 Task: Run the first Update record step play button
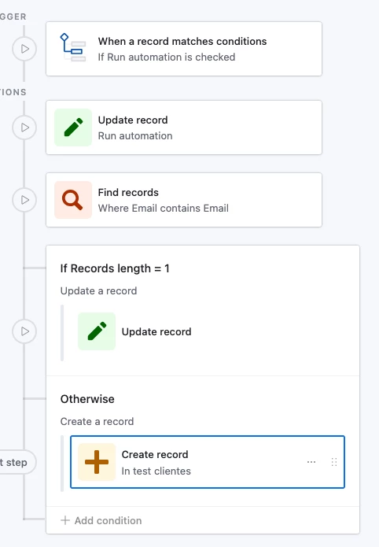pos(24,128)
